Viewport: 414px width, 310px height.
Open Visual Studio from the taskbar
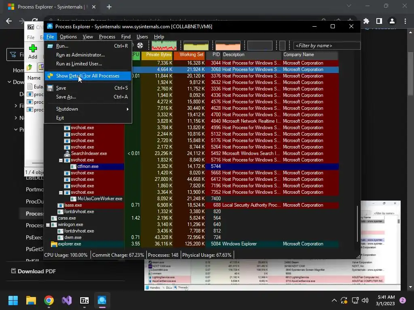point(67,300)
